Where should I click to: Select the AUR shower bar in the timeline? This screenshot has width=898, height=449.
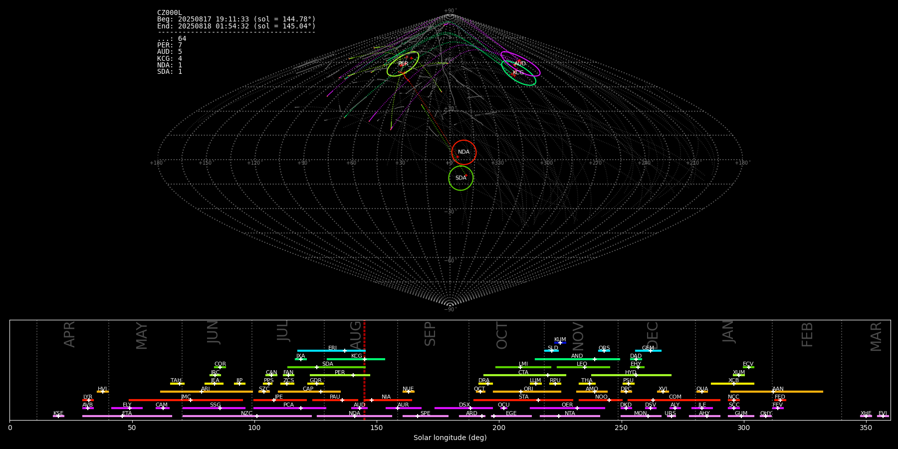pos(403,408)
